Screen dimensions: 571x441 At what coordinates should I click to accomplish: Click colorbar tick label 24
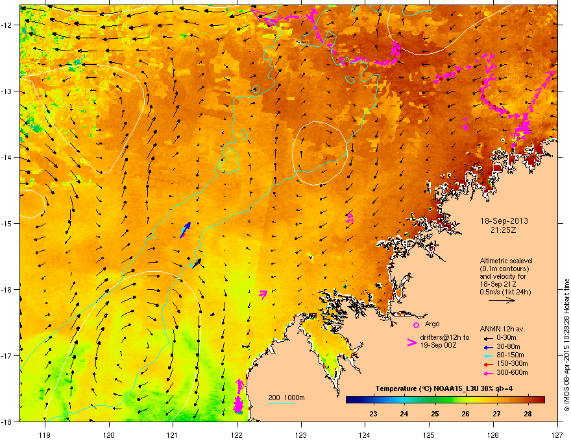pos(404,414)
